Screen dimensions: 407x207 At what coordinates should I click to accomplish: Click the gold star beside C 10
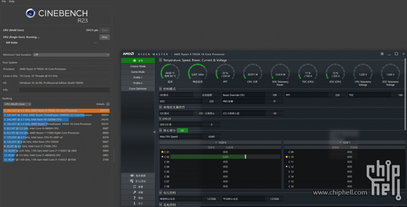point(286,157)
